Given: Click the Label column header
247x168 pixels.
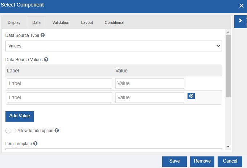Looking at the screenshot, I should 13,71.
